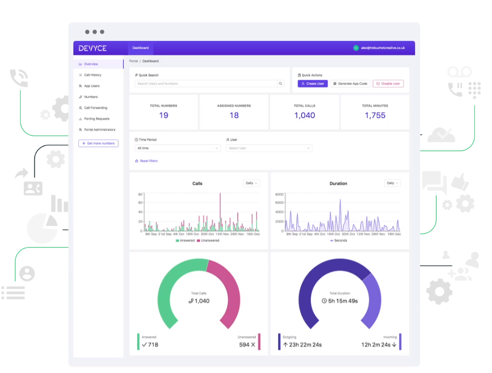This screenshot has height=373, width=492.
Task: Click the Numbers phone icon in sidebar
Action: (x=80, y=97)
